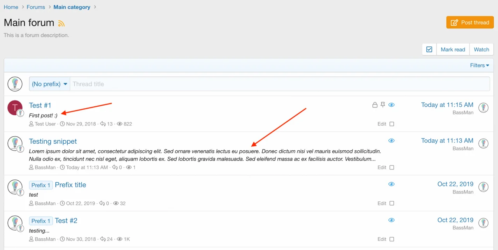Click the Post thread button
The height and width of the screenshot is (250, 498).
pos(470,22)
